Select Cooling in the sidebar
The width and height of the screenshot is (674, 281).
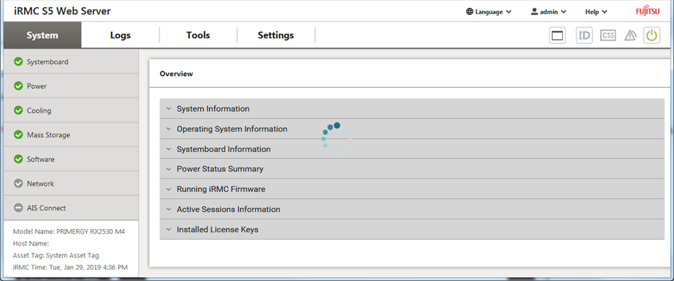(x=39, y=111)
